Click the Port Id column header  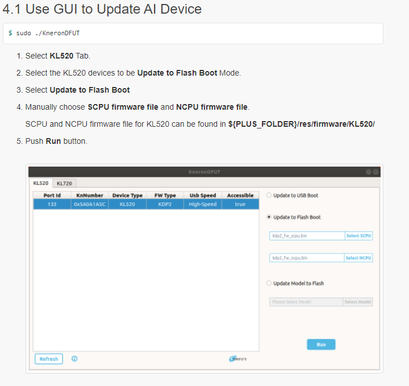coord(52,195)
